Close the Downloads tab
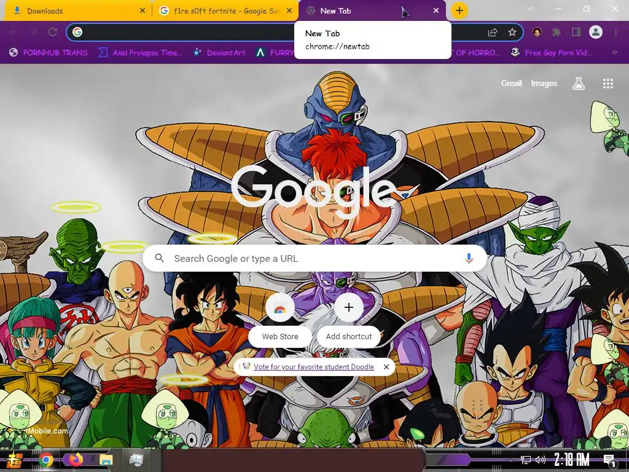Image resolution: width=629 pixels, height=472 pixels. (x=143, y=11)
